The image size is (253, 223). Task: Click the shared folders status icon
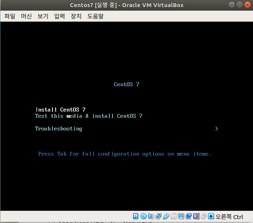(173, 216)
